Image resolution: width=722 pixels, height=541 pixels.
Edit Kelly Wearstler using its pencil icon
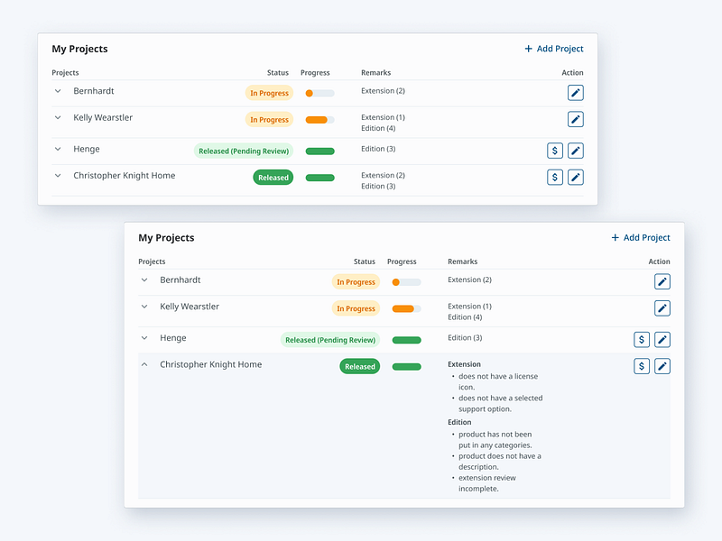click(x=575, y=119)
